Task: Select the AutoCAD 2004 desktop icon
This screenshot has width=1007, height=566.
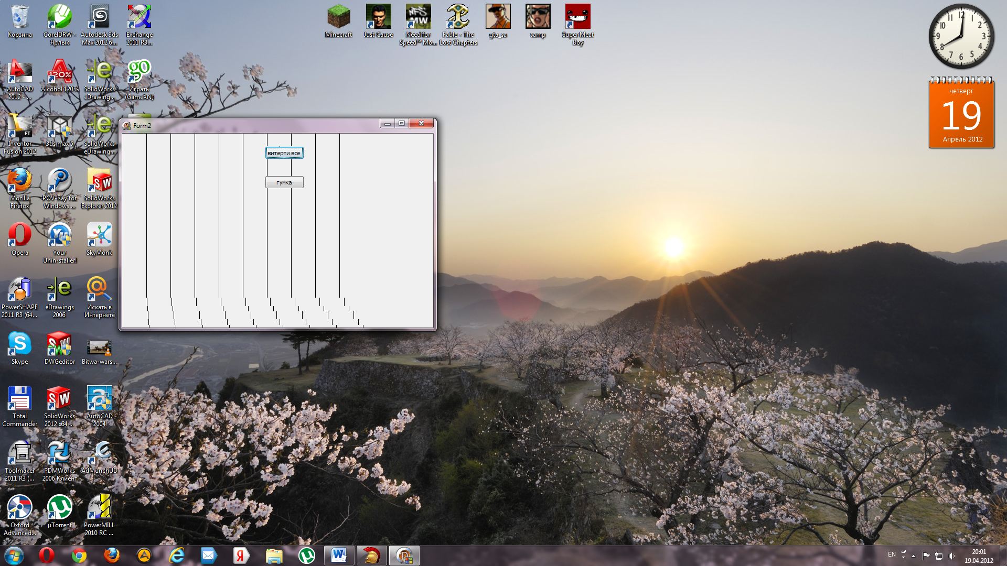Action: 99,406
